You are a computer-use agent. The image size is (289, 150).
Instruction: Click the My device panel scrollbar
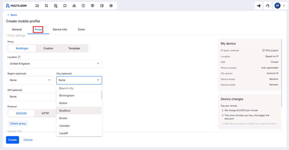pos(282,73)
